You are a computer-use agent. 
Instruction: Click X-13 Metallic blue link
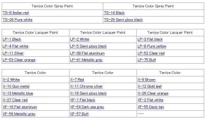[x=18, y=93]
